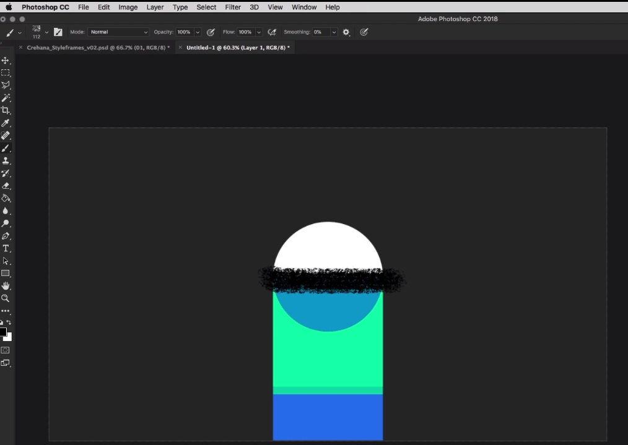
Task: Select the Clone Stamp tool
Action: 6,160
